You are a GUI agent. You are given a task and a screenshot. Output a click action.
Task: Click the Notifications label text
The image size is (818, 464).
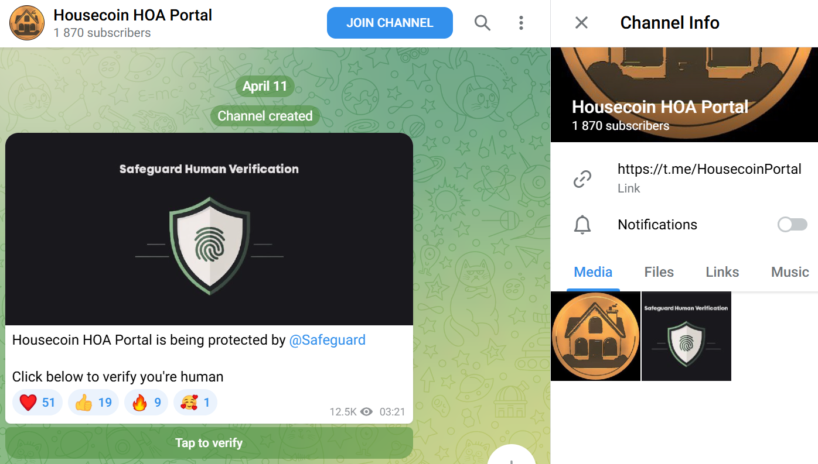pyautogui.click(x=657, y=225)
